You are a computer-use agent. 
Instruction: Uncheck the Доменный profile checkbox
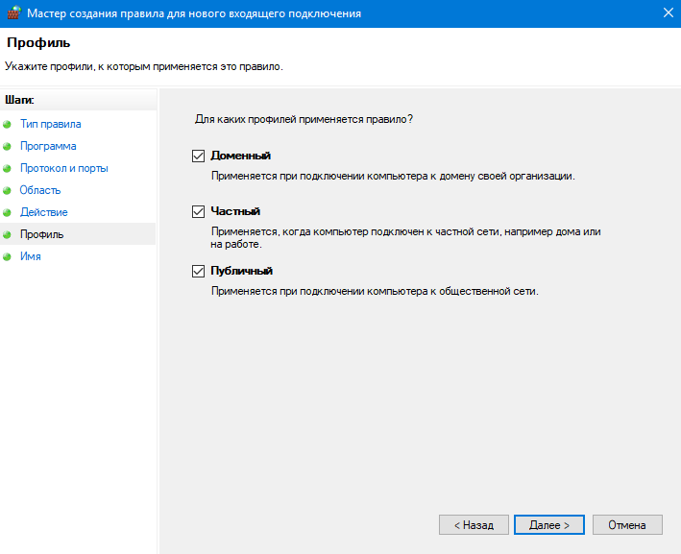pyautogui.click(x=199, y=156)
